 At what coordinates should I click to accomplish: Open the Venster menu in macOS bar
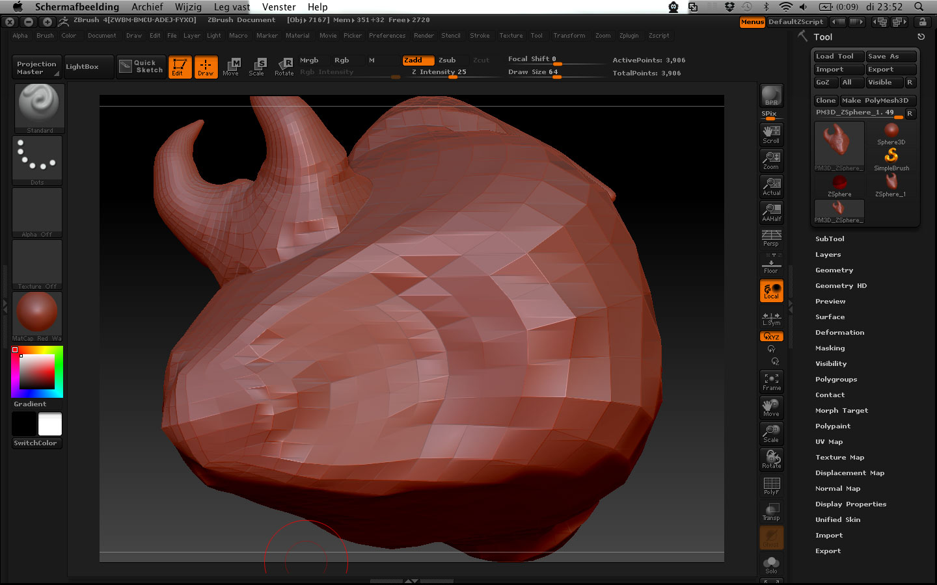click(x=278, y=7)
